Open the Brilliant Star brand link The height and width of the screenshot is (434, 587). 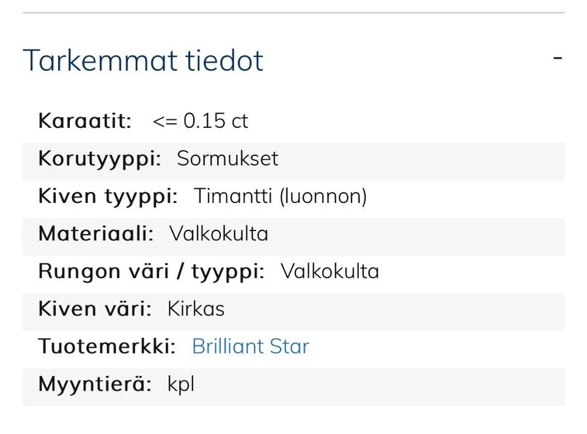click(x=251, y=347)
